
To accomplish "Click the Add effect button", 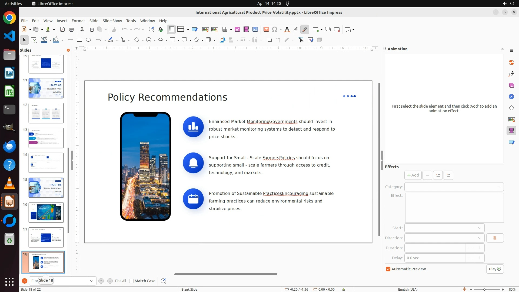I will tap(413, 175).
